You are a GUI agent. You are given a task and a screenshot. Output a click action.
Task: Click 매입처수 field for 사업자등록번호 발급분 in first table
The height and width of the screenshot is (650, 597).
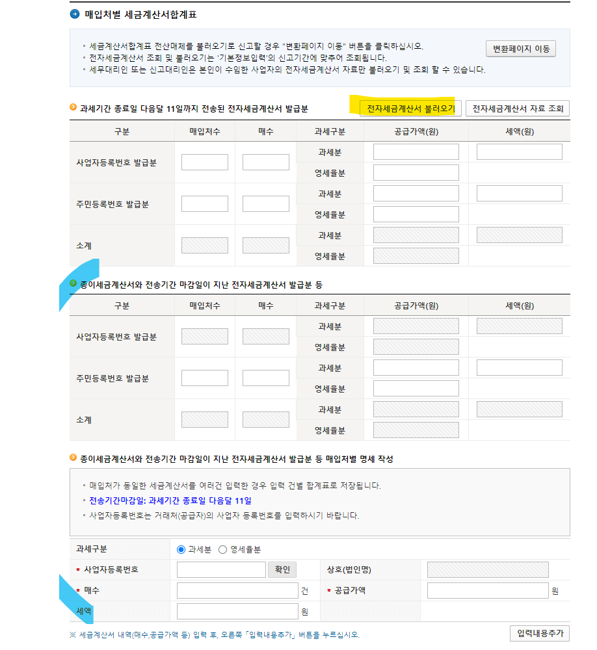click(x=205, y=161)
